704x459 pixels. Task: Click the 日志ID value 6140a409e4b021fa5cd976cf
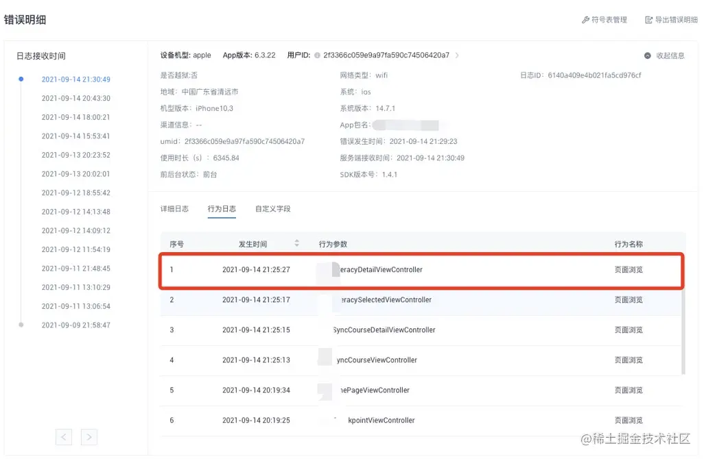(594, 75)
